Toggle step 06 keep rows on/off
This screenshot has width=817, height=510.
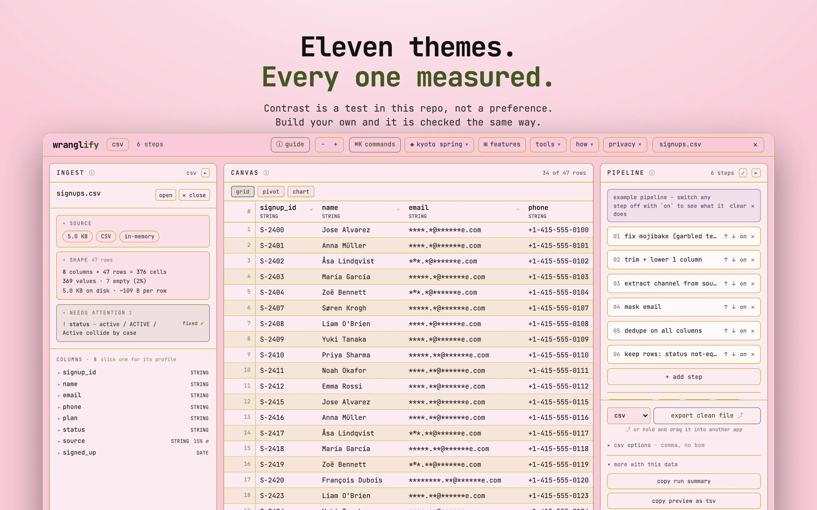pos(743,354)
